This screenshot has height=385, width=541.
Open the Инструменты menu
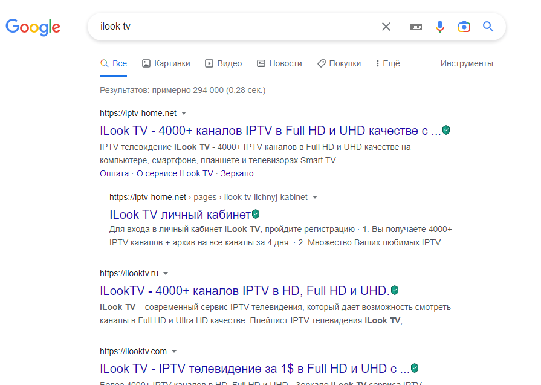[x=467, y=63]
